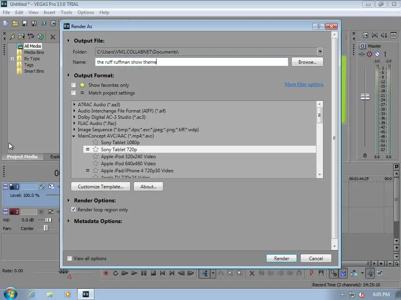Open the Folder path dropdown
The image size is (401, 300).
point(320,52)
